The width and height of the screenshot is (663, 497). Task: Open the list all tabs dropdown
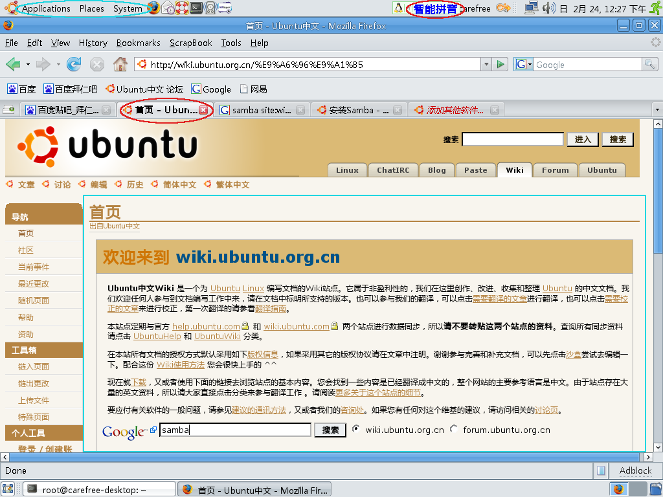(657, 110)
